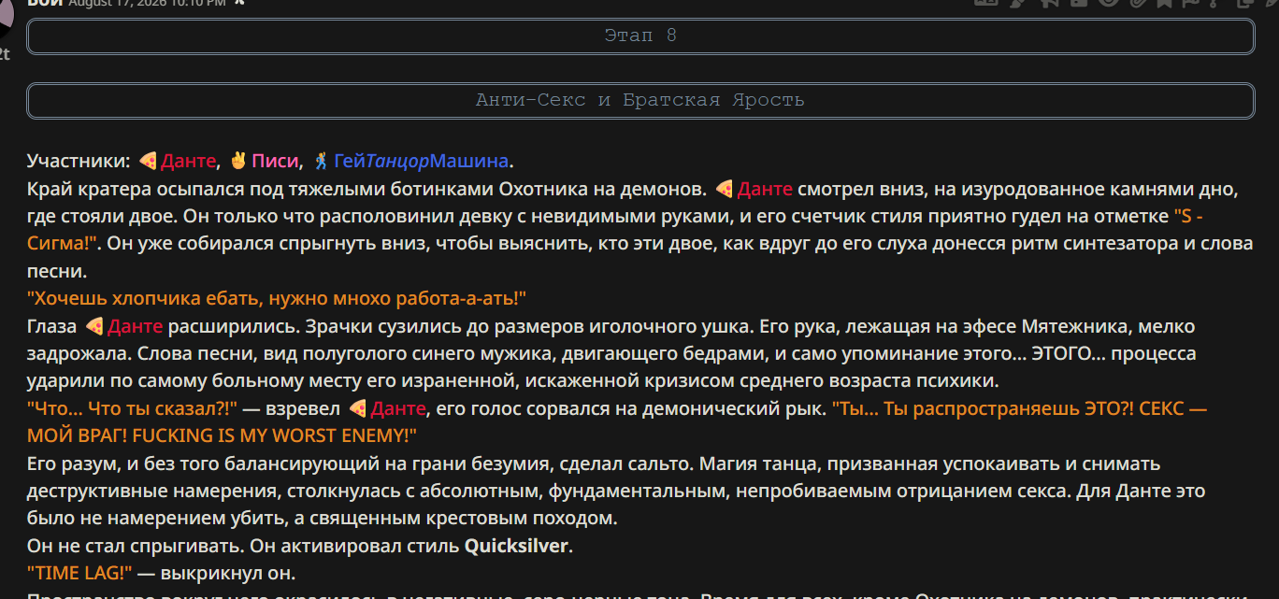Click the pizza emoji before "Данте, его голос"

[358, 408]
